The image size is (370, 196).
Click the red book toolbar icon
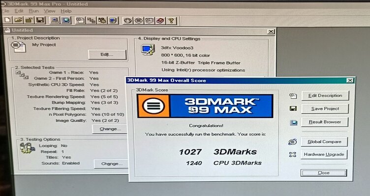click(x=160, y=20)
